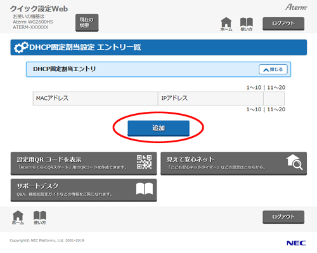Click the Copyright NEC Platforms text
This screenshot has width=317, height=253.
click(x=47, y=240)
